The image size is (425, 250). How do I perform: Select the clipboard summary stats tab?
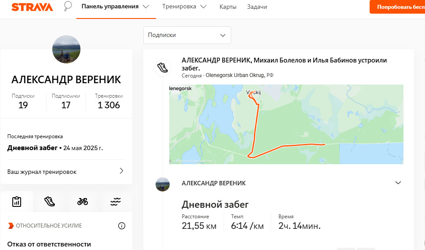coord(17,202)
